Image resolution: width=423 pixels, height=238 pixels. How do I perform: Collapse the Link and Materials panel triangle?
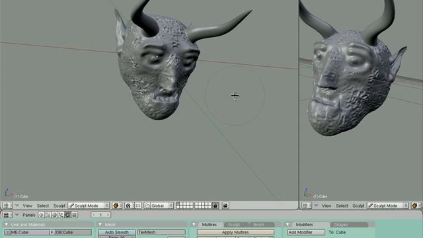pyautogui.click(x=7, y=225)
